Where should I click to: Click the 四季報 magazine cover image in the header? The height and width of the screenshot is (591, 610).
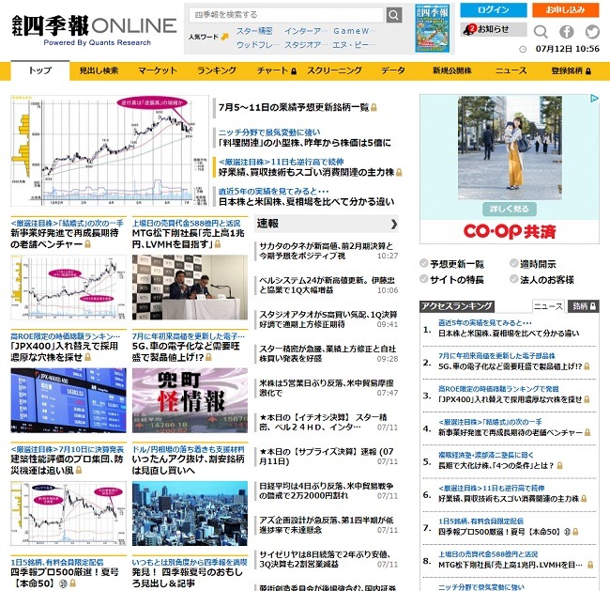432,28
